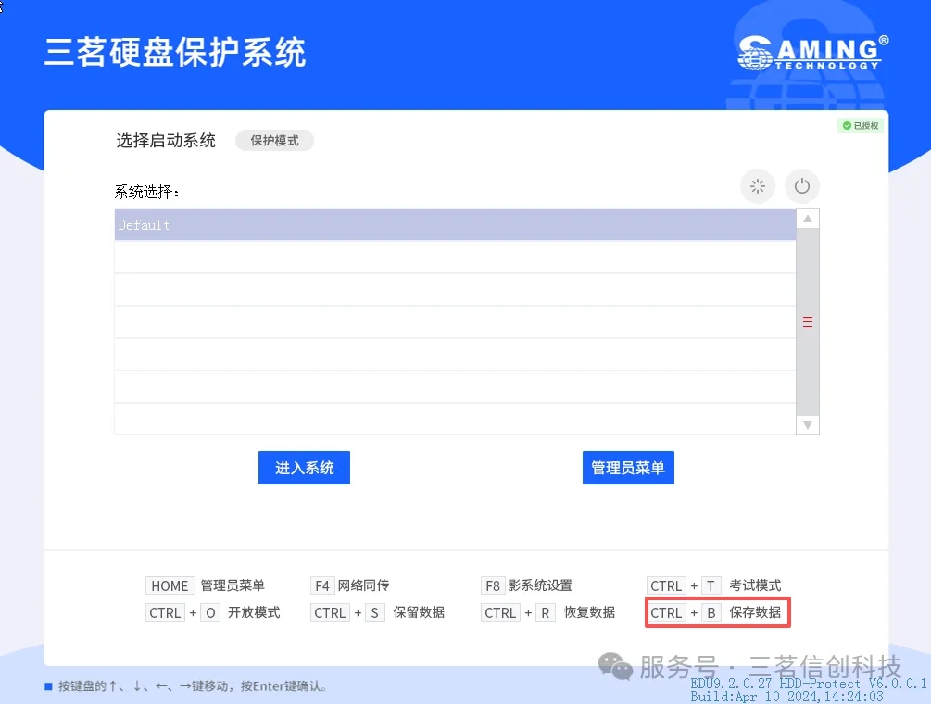The height and width of the screenshot is (704, 931).
Task: Select the Default system entry
Action: click(454, 225)
